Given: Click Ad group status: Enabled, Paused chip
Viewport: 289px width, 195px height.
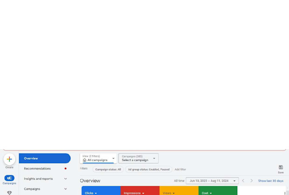Looking at the screenshot, I should coord(149,170).
